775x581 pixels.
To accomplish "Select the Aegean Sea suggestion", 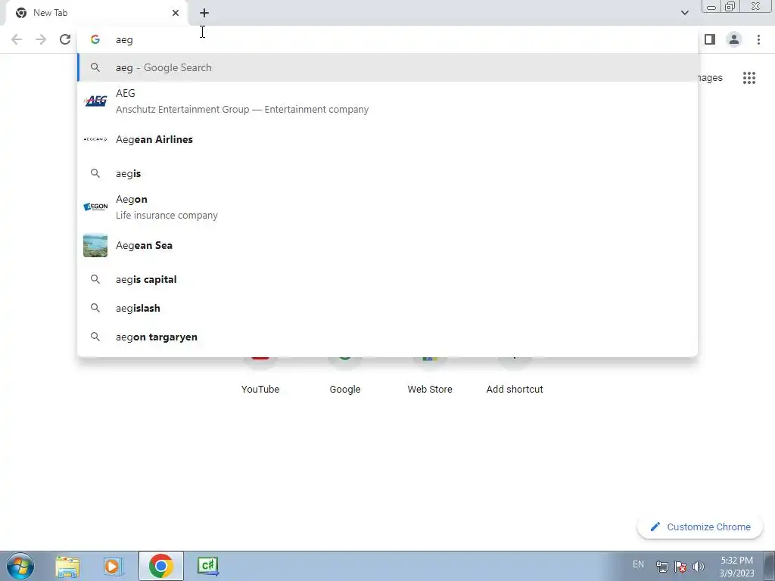I will (387, 246).
